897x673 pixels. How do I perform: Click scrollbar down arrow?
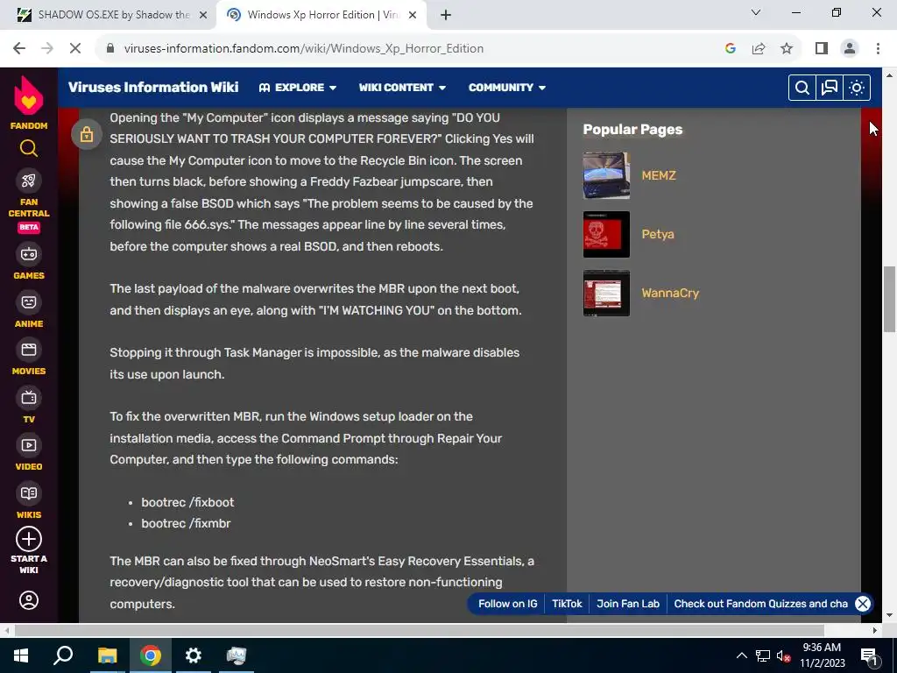(x=890, y=616)
